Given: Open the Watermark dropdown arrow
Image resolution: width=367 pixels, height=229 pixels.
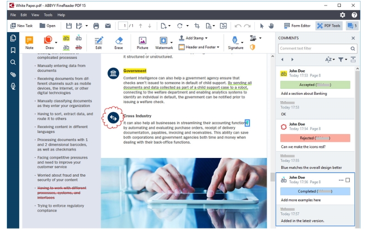Looking at the screenshot, I should click(172, 43).
